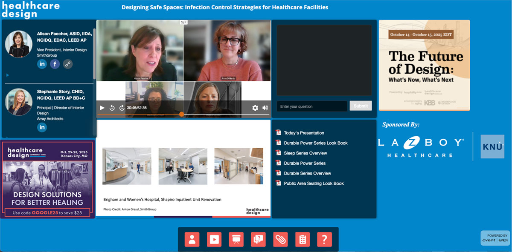Click video time display 30:46/62:36

pyautogui.click(x=137, y=108)
